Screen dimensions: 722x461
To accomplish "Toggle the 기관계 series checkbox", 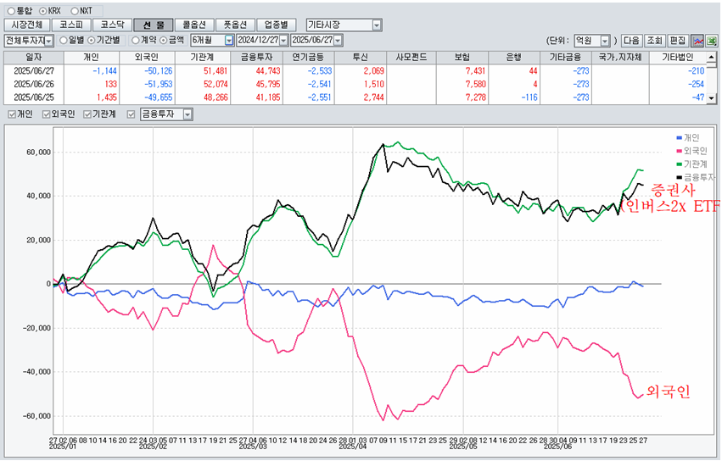I will click(x=88, y=114).
